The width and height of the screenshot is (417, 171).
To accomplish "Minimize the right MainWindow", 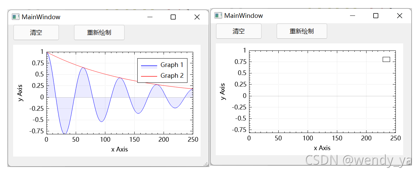I will 353,16.
